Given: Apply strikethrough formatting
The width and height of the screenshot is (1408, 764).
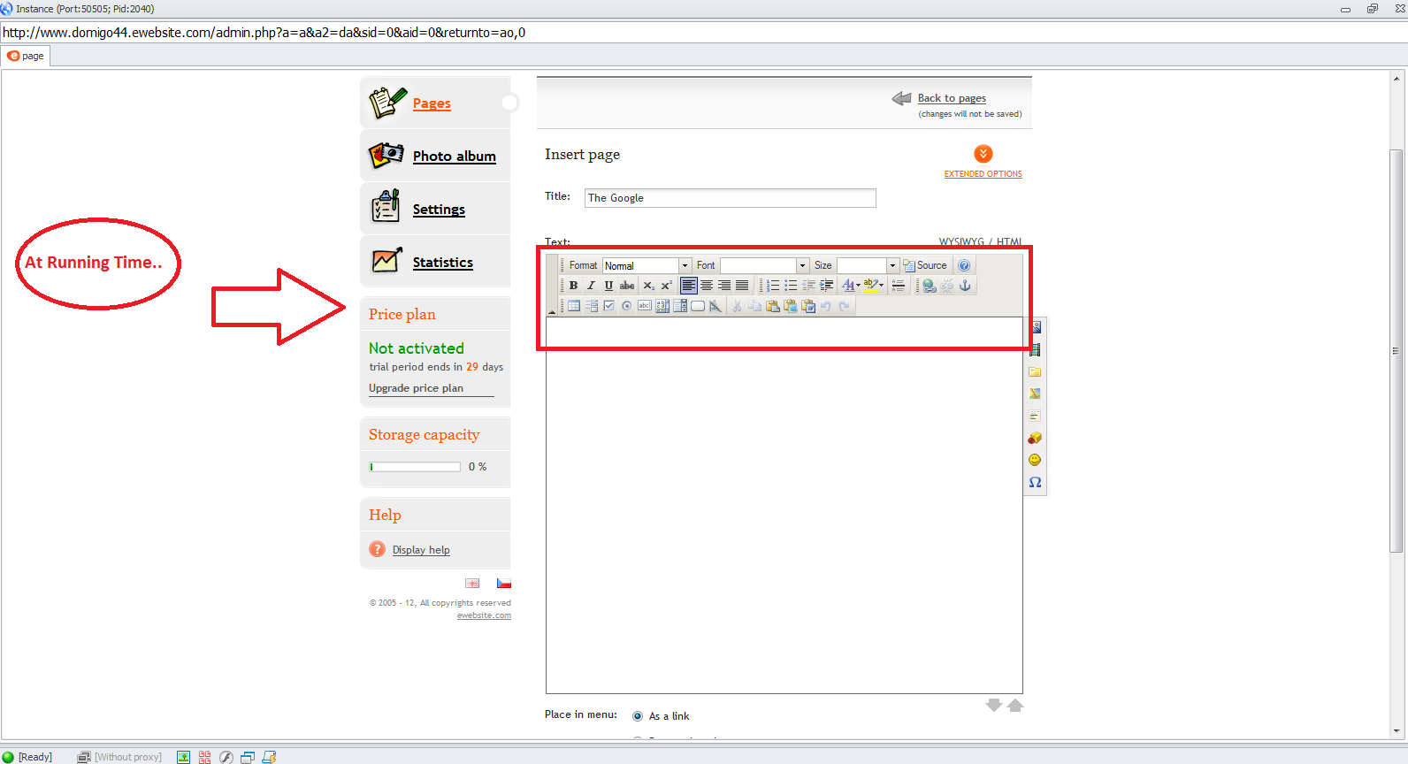Looking at the screenshot, I should click(627, 286).
